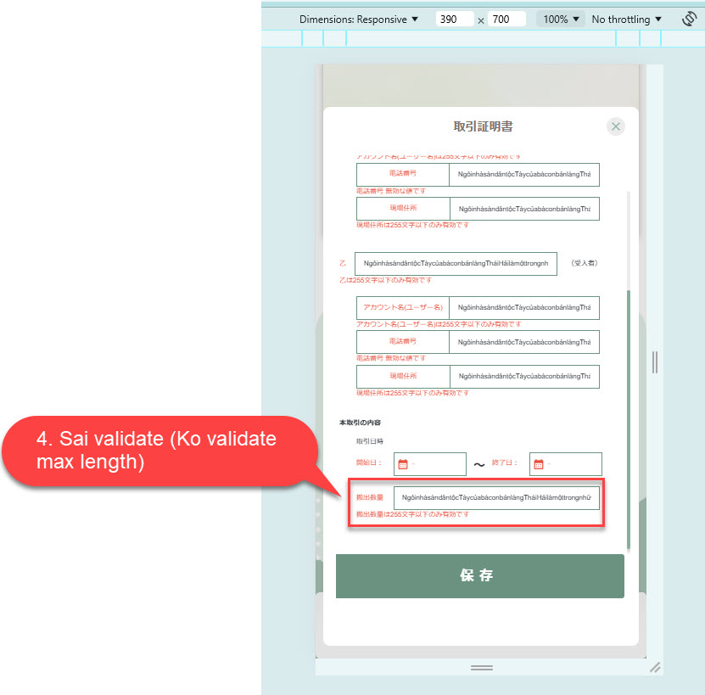This screenshot has width=705, height=695.
Task: Click the 乙 recipient name input
Action: (x=456, y=264)
